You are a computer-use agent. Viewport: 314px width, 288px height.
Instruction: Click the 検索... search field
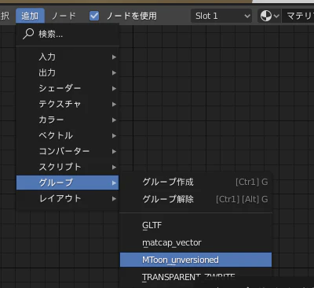click(x=68, y=34)
